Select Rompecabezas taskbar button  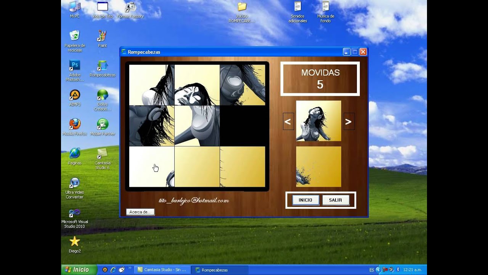click(220, 270)
